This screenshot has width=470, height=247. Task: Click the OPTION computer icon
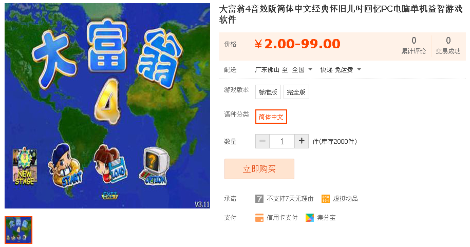click(x=154, y=166)
